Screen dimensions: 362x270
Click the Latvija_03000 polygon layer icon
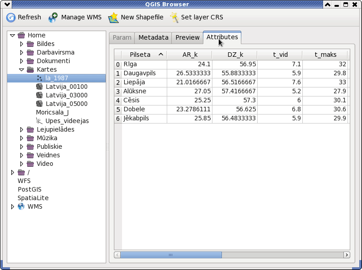point(39,95)
